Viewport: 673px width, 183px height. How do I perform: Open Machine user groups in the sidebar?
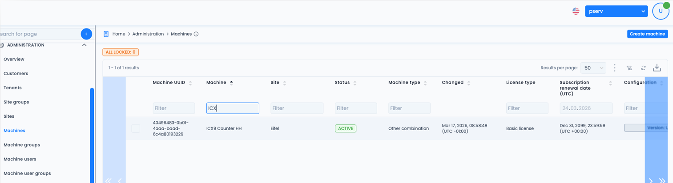tap(27, 173)
